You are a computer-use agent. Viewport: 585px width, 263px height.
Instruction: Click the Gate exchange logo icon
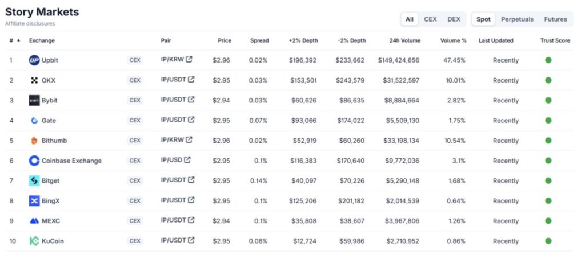point(34,121)
